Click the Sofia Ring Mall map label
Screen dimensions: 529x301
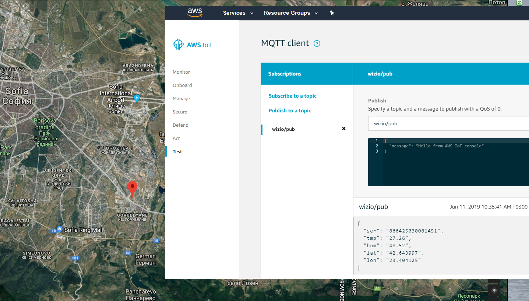click(x=84, y=230)
